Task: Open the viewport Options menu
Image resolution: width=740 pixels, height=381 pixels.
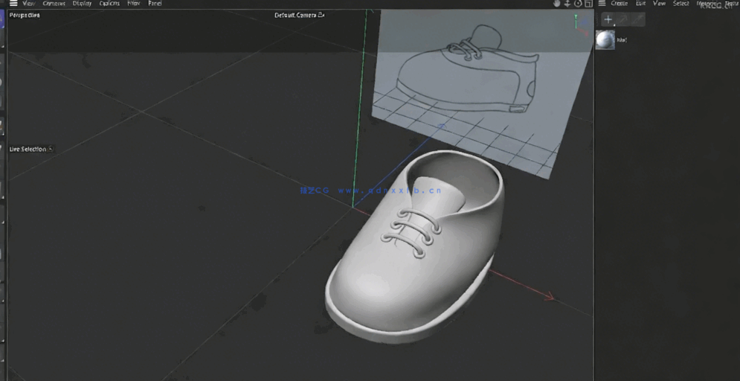Action: (110, 4)
